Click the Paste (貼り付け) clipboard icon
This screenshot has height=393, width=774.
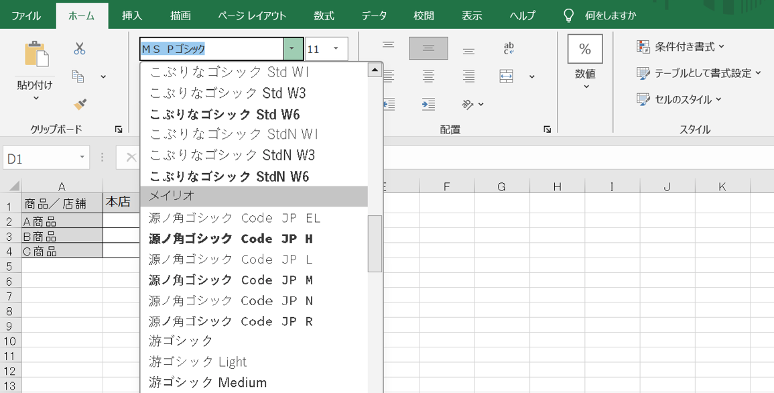[x=36, y=54]
